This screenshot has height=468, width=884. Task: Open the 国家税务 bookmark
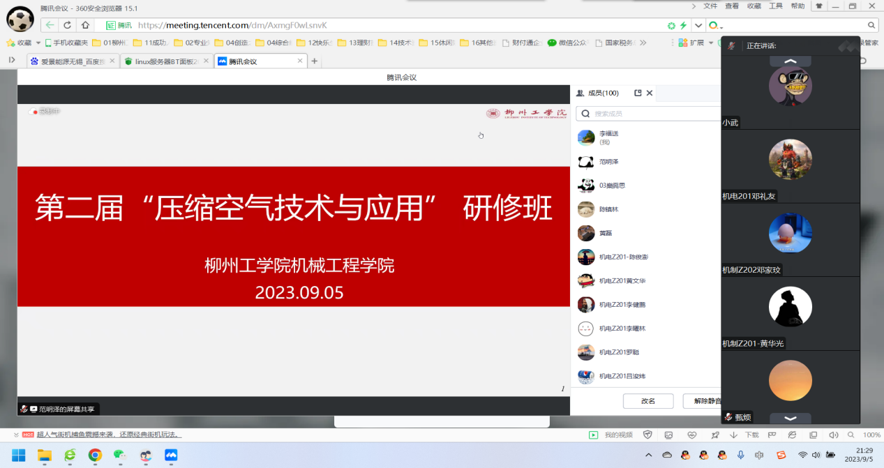[x=615, y=43]
